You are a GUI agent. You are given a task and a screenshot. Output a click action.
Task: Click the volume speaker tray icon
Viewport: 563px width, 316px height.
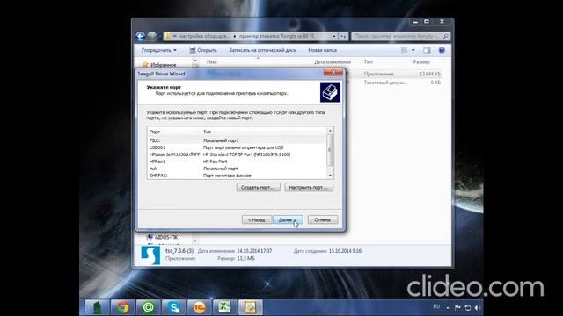point(477,307)
